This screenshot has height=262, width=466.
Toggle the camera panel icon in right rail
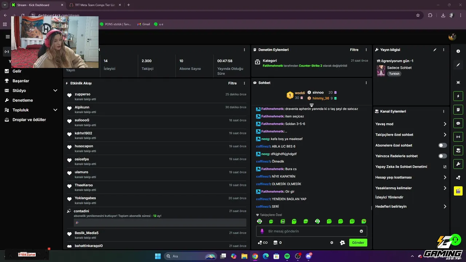point(458,150)
